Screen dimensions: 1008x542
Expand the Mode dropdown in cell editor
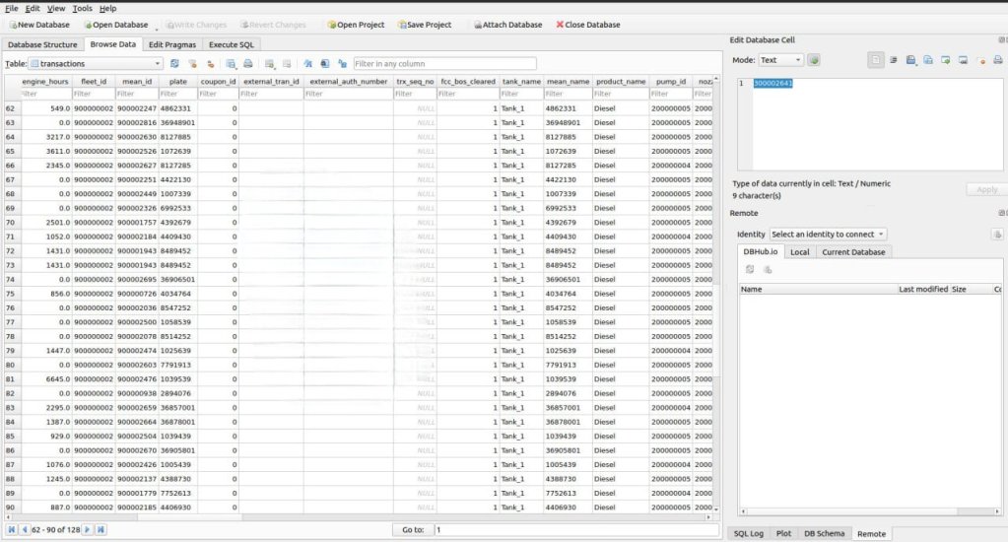click(x=779, y=60)
